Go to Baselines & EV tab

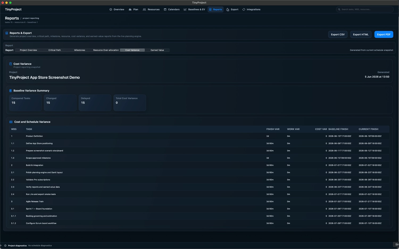point(194,10)
